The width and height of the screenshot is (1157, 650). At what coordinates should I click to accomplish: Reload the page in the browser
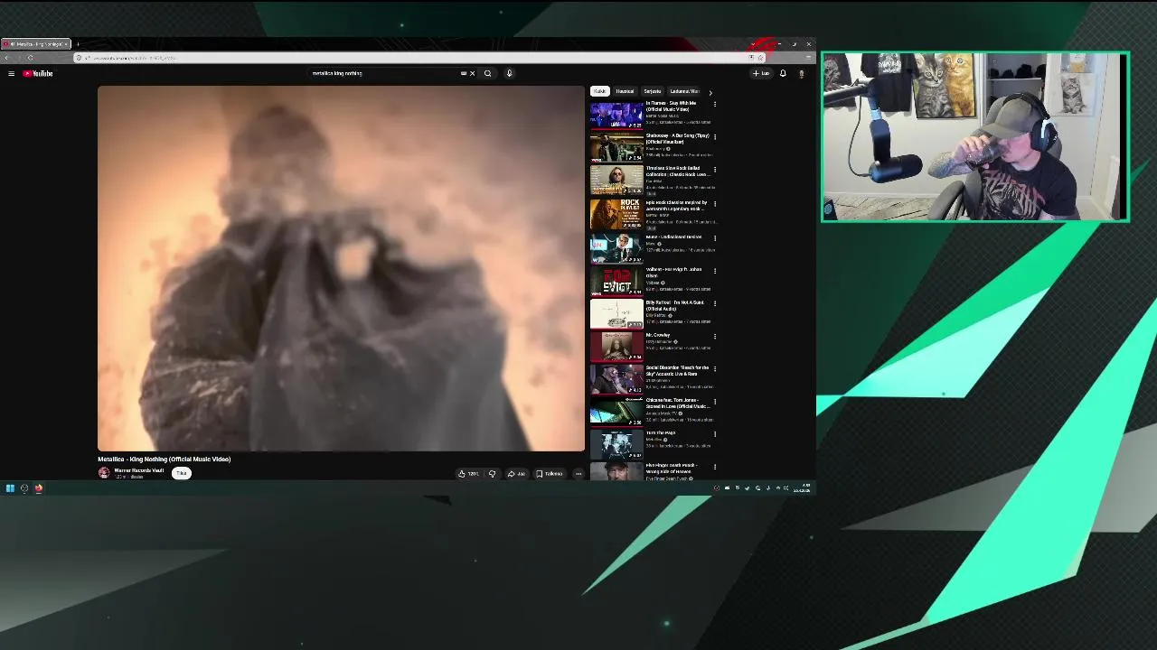click(30, 58)
